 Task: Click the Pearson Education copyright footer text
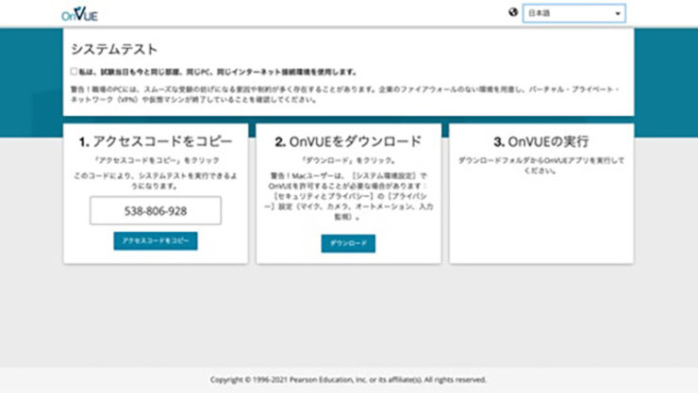[348, 380]
